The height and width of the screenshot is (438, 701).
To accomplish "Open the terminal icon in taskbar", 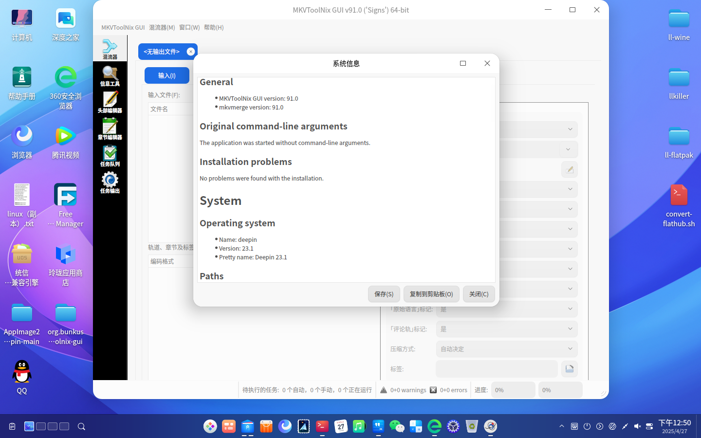I will [x=322, y=426].
